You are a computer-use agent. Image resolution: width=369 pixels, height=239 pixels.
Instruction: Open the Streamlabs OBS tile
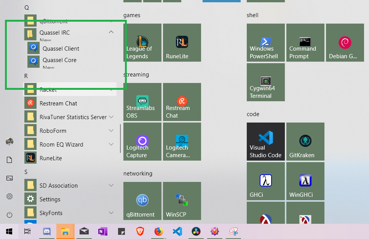coord(142,102)
